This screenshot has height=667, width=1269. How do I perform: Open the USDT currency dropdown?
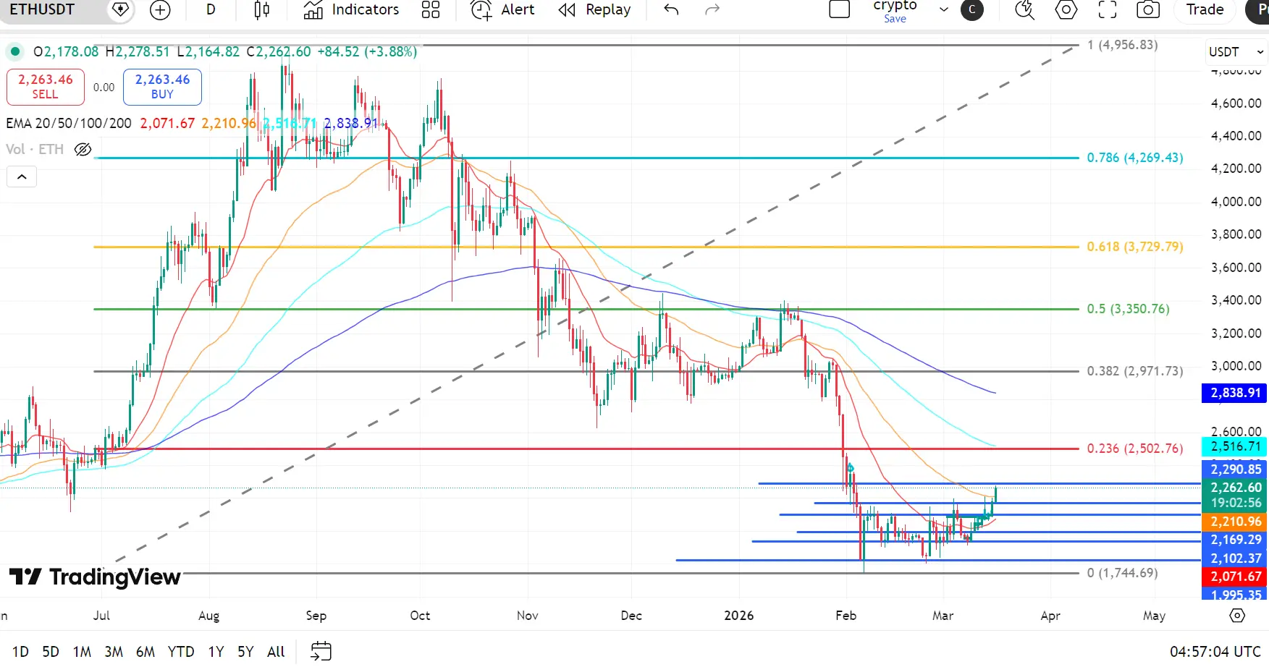click(1236, 52)
